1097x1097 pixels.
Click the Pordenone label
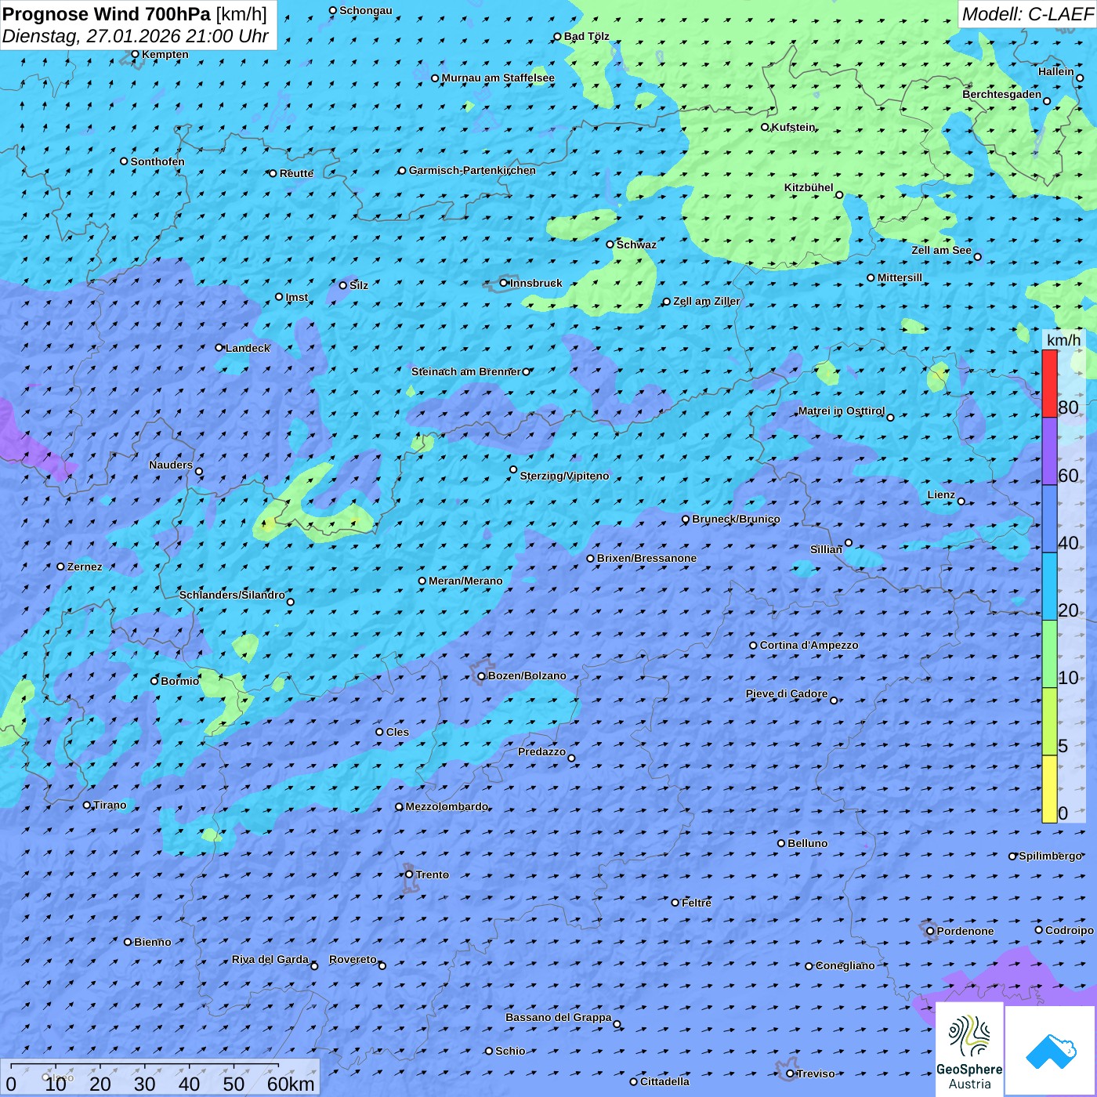965,931
